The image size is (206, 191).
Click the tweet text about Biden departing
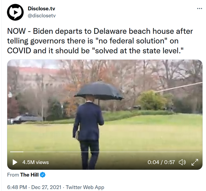(x=100, y=41)
